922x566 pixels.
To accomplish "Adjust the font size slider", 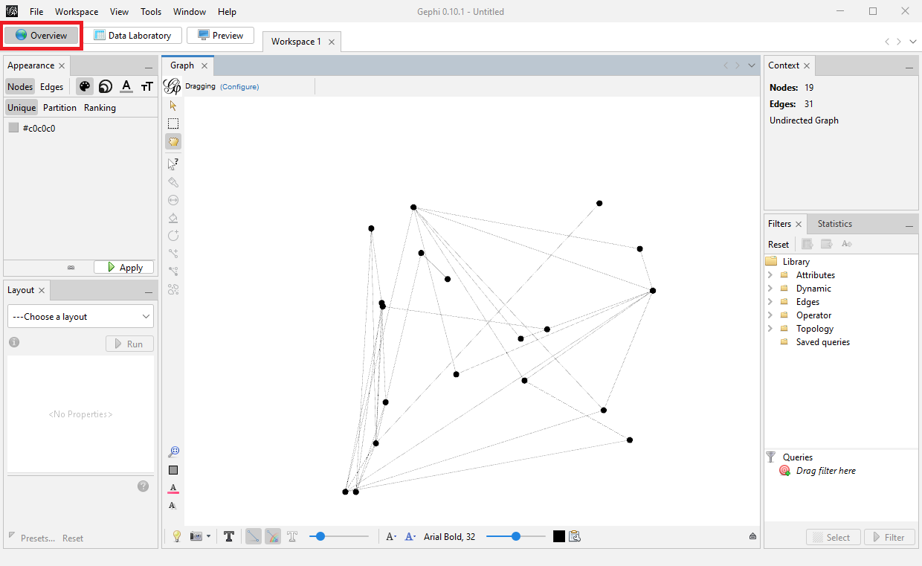I will click(x=517, y=536).
